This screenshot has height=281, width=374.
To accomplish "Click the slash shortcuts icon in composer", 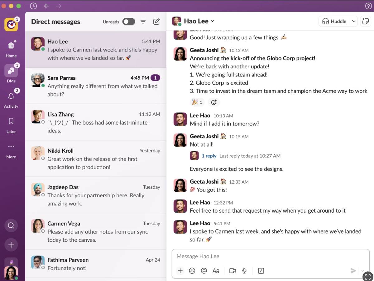I will 261,271.
